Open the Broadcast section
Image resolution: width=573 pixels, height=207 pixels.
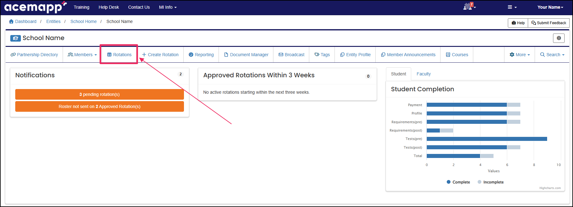pos(291,55)
